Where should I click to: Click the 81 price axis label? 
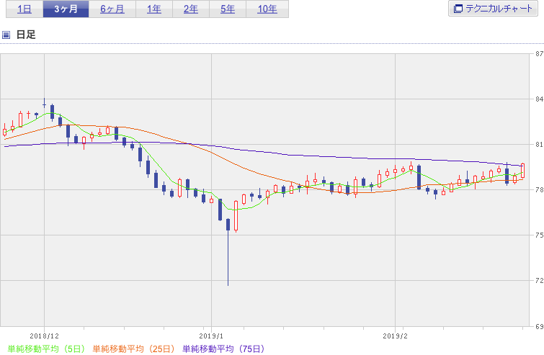point(539,145)
